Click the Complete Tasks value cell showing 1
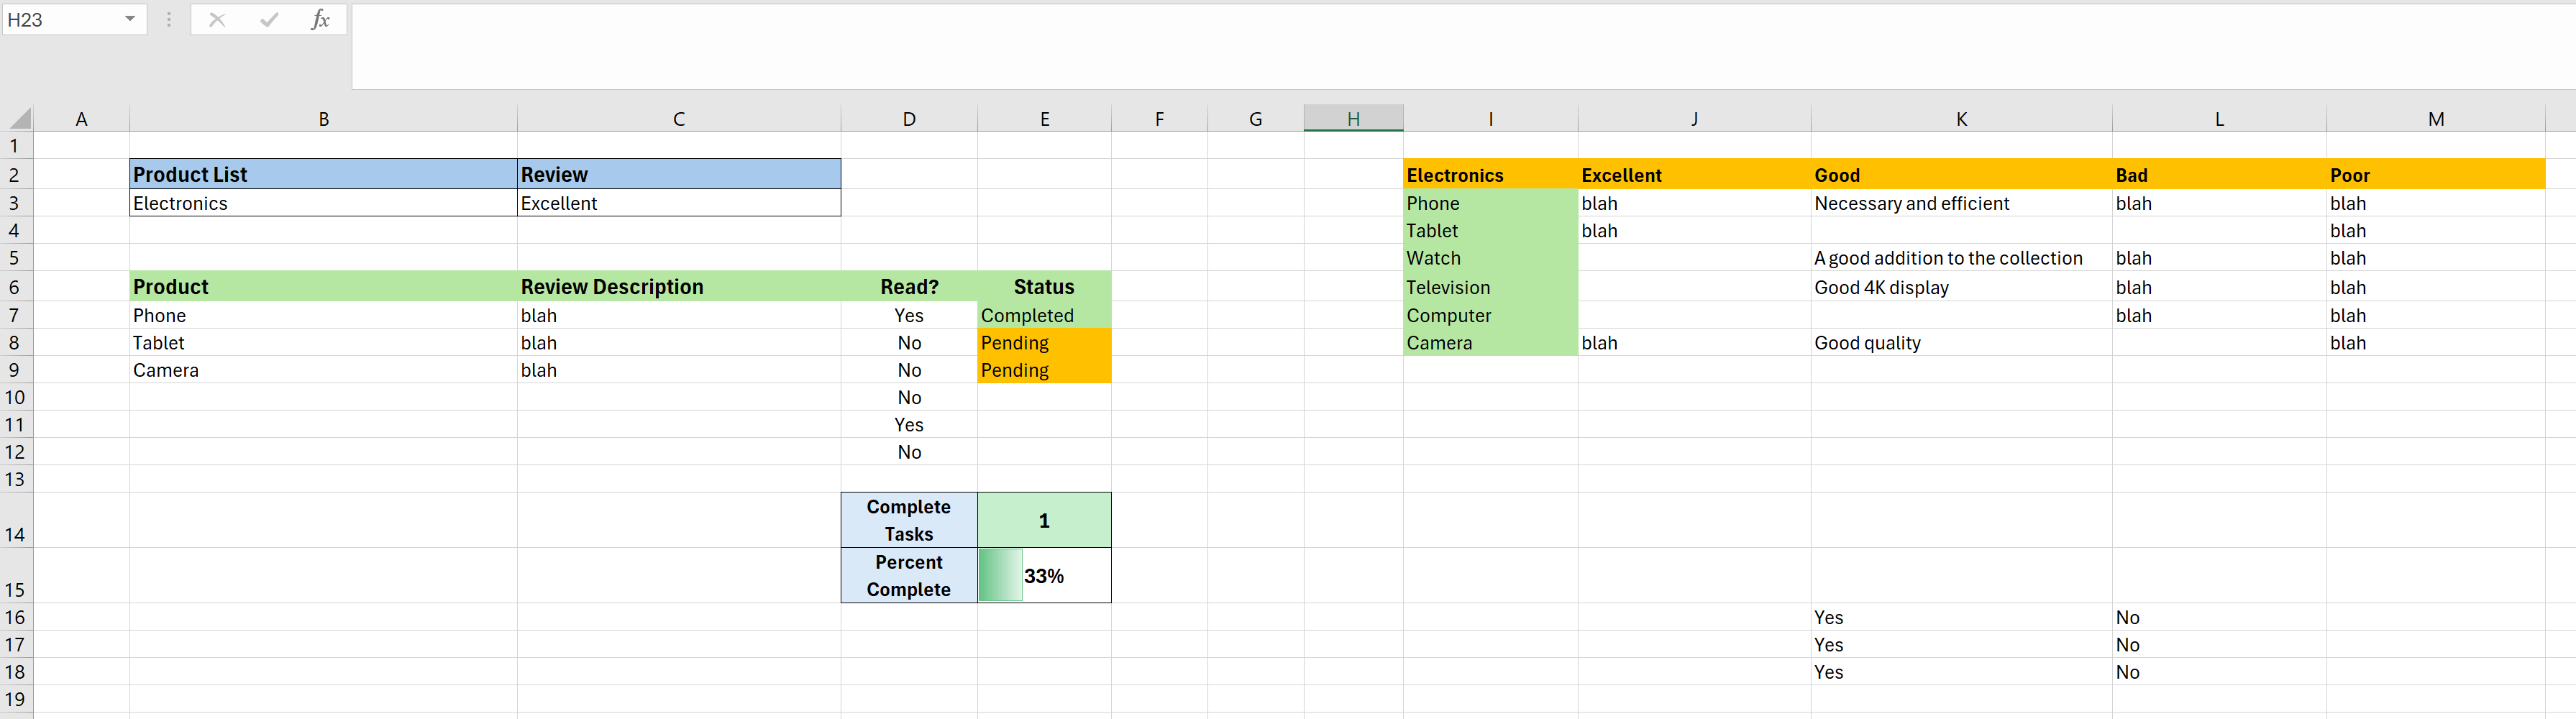Viewport: 2576px width, 719px height. (x=1043, y=521)
